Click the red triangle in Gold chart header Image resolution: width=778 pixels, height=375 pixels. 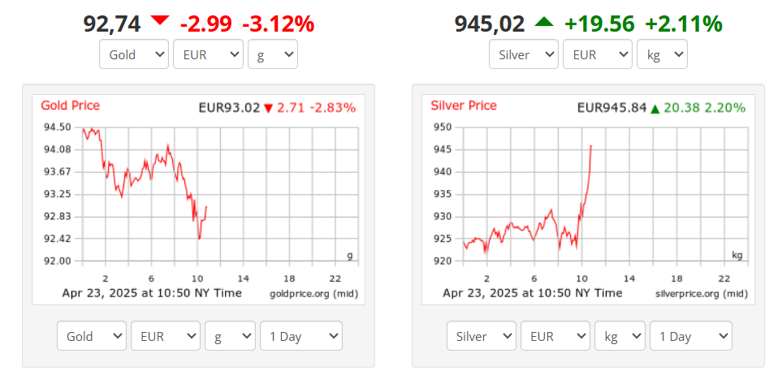[x=269, y=109]
